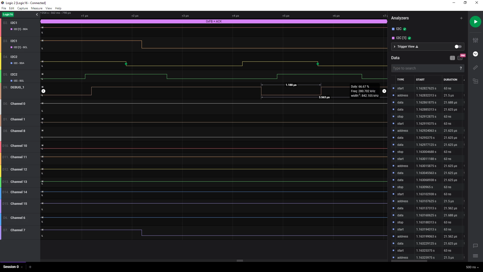
Task: Click the I2C [1] analyzer status check icon
Action: pyautogui.click(x=409, y=38)
